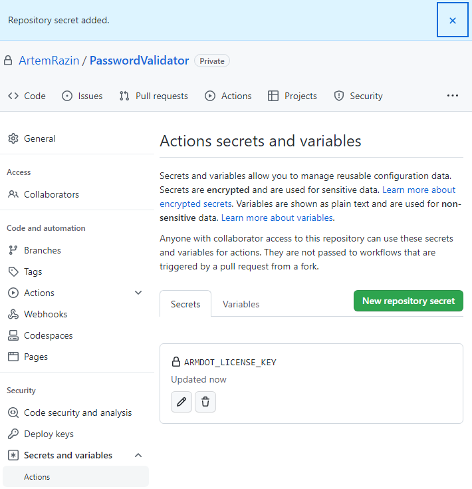472x489 pixels.
Task: Click the trash delete icon for ARMDOT_LICENSE_KEY
Action: [205, 402]
